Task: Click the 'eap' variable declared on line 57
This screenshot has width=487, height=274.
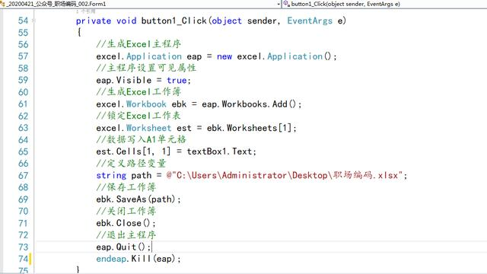Action: click(194, 57)
